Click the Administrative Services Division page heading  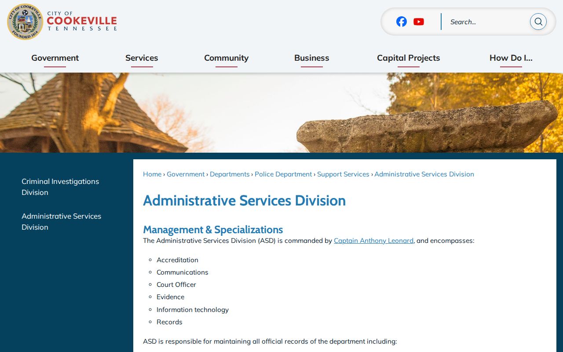244,201
